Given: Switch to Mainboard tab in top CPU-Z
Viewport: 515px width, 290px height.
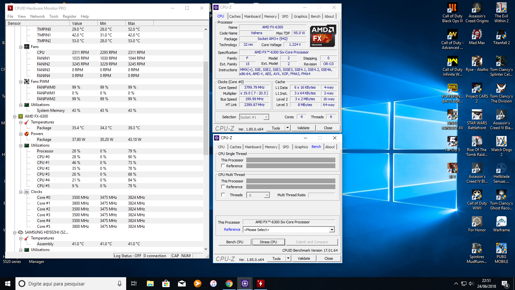Looking at the screenshot, I should pyautogui.click(x=252, y=16).
